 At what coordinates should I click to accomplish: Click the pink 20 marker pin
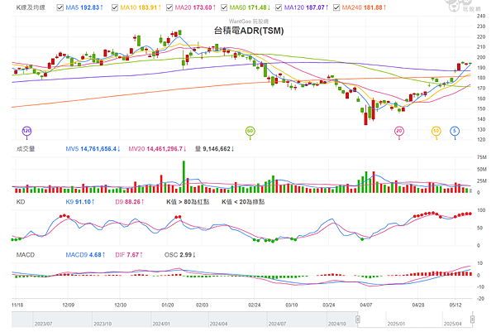tap(399, 132)
